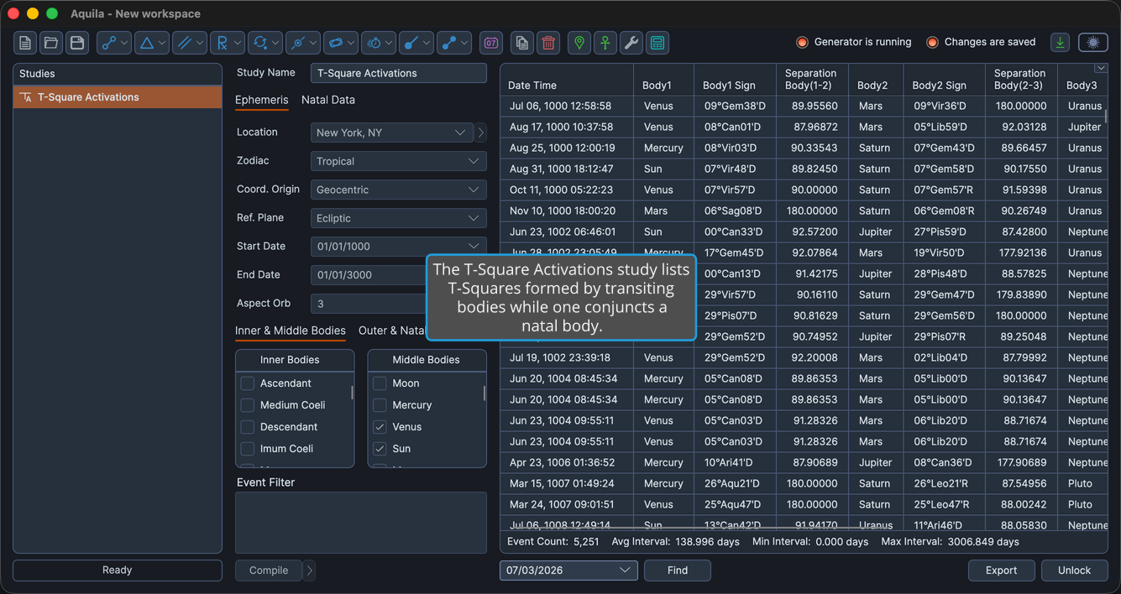Screen dimensions: 1121x594
Task: Click the Event Filter text area
Action: pos(361,523)
